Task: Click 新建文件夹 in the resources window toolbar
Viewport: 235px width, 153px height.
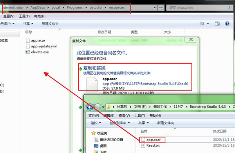Action: click(x=50, y=23)
